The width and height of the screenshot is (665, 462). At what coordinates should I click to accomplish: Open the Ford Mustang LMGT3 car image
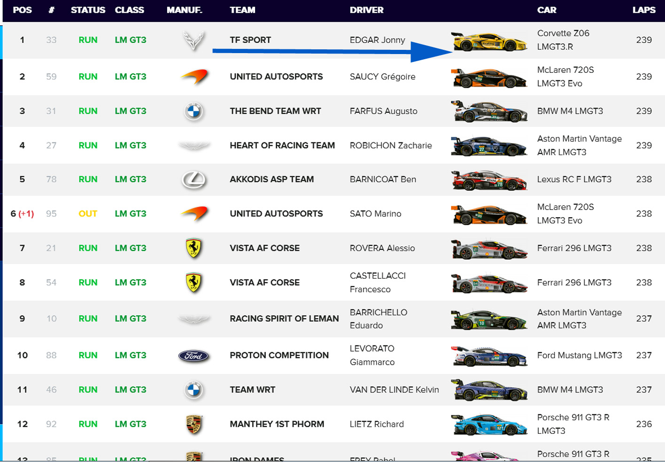click(x=489, y=356)
